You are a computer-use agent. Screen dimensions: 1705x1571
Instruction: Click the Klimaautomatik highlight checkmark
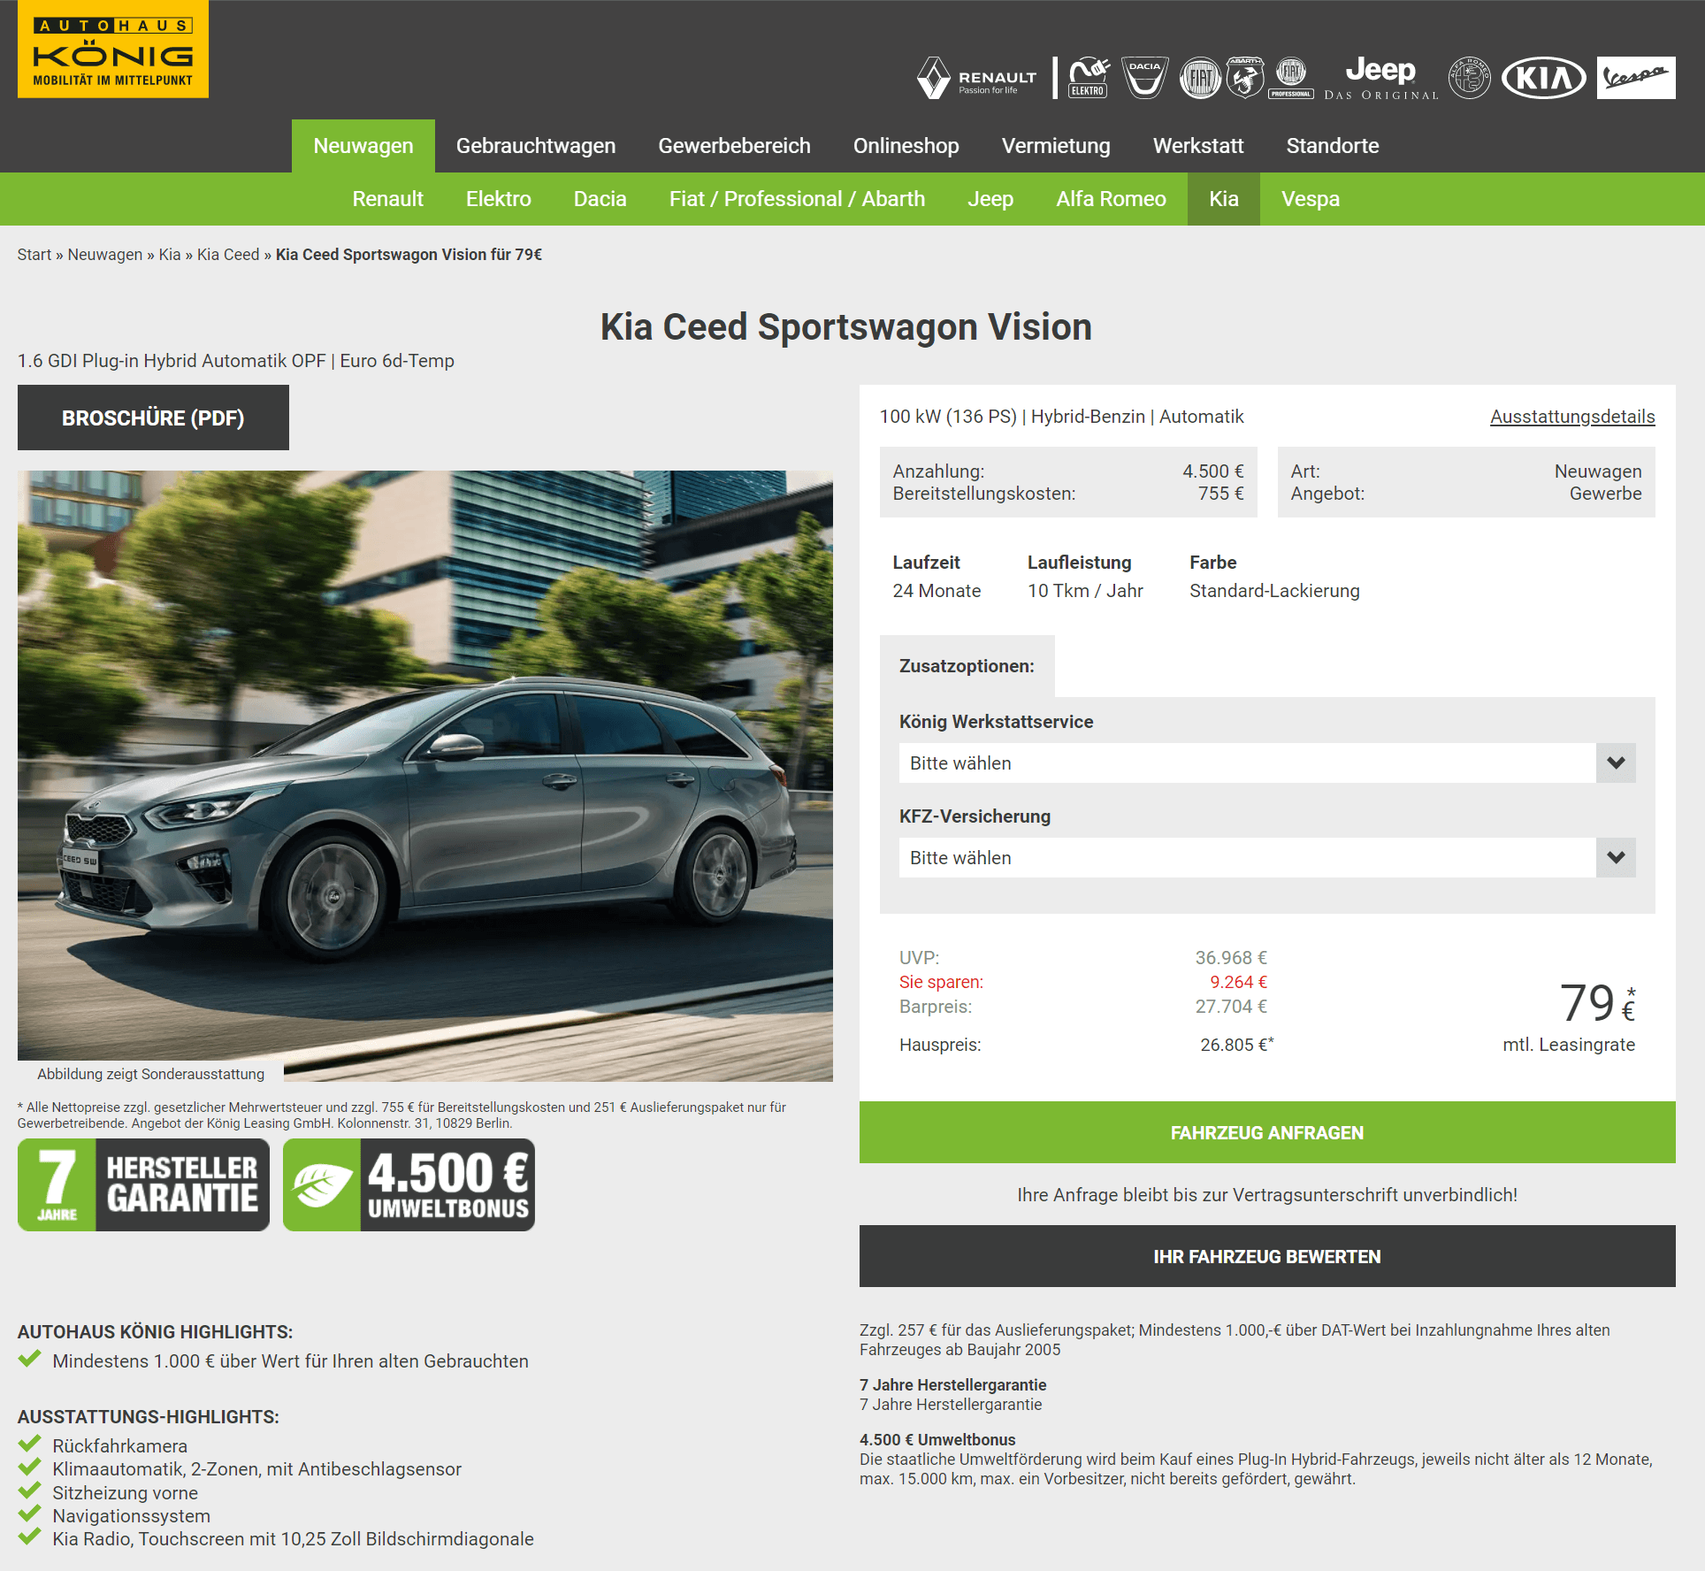click(x=30, y=1468)
